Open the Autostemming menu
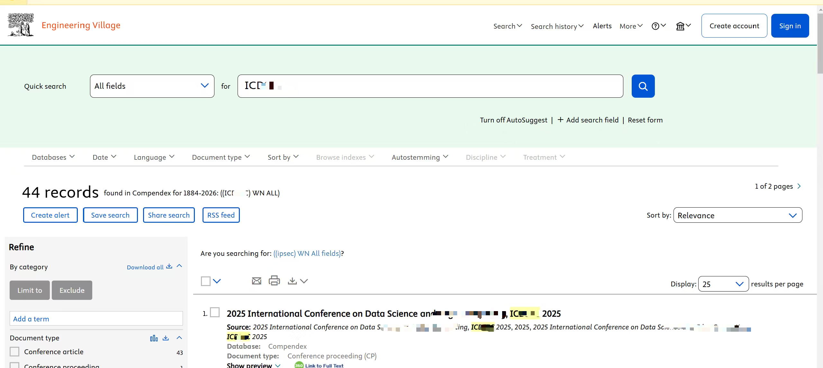This screenshot has height=368, width=823. pos(420,157)
